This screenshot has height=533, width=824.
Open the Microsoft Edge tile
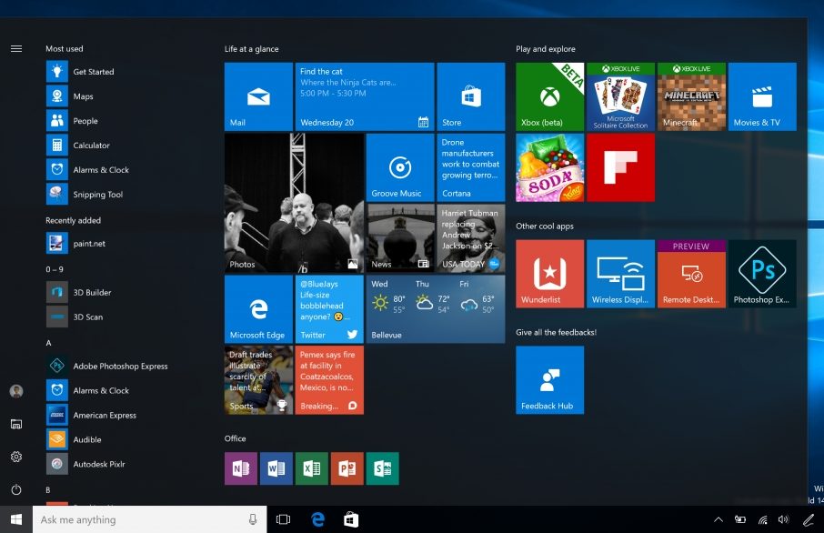[x=258, y=309]
